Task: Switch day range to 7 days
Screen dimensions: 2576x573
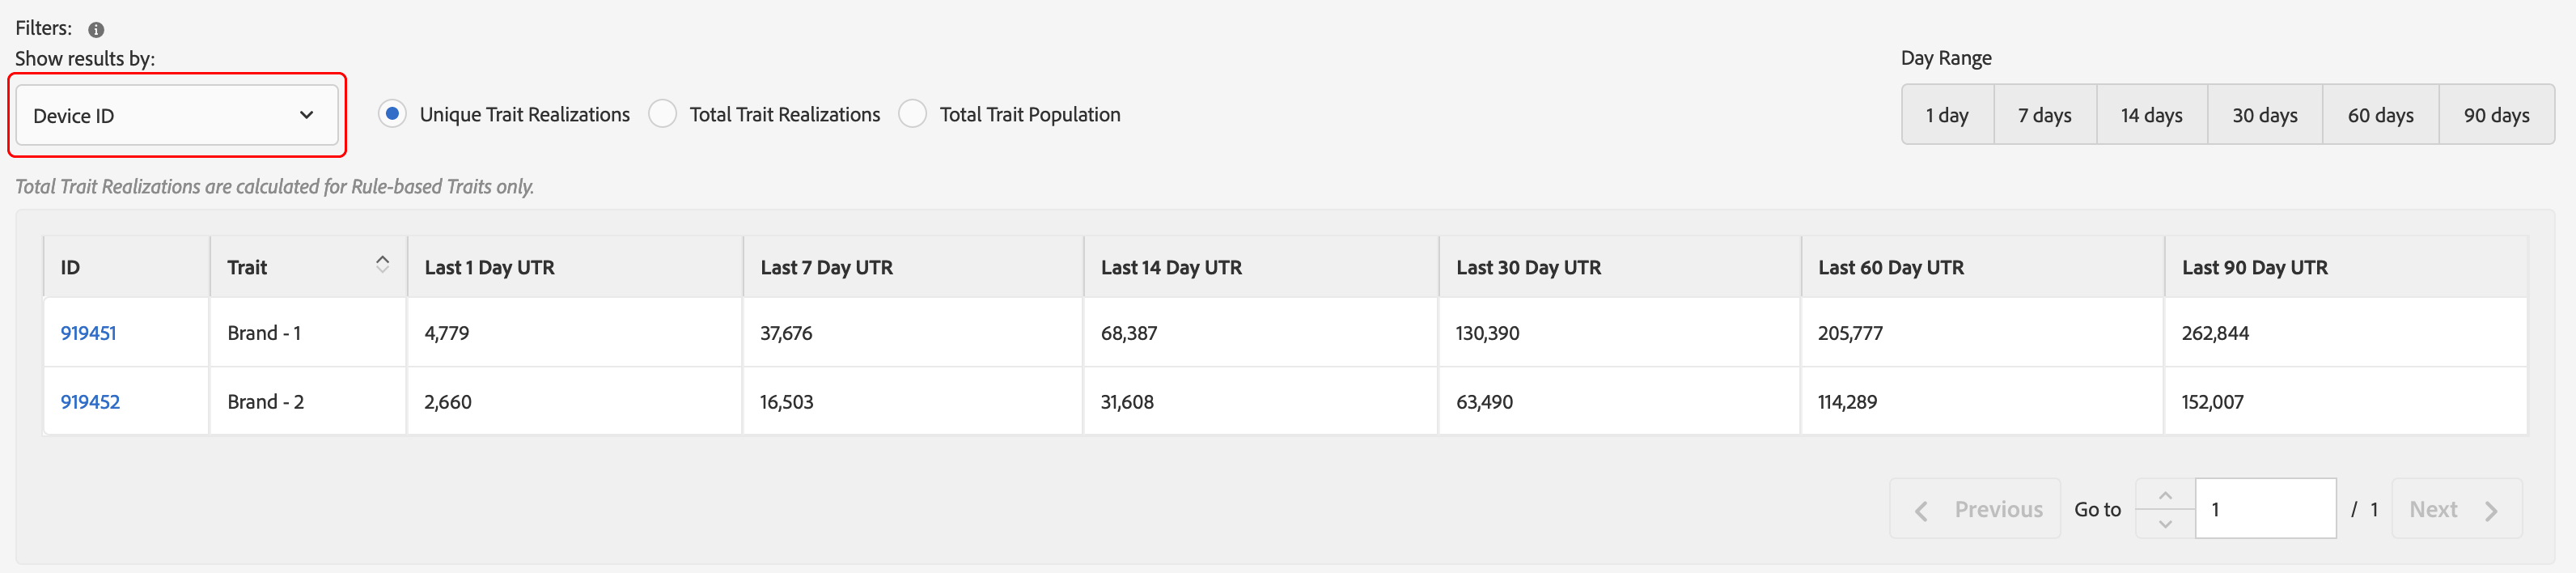Action: 2044,116
